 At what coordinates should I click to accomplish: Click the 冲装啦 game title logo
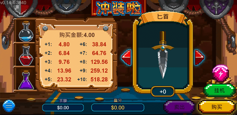[x=119, y=8]
